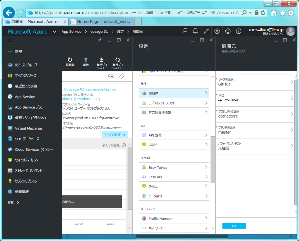Click App Service breadcrumb
Image resolution: width=299 pixels, height=241 pixels.
[71, 32]
